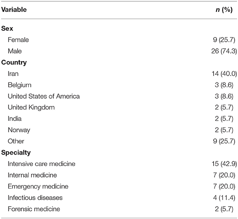The height and width of the screenshot is (219, 238).
Task: Select Emergency medicine row label
Action: [x=38, y=187]
